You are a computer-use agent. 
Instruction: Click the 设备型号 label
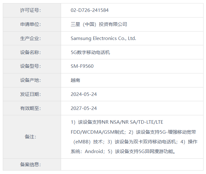[30, 66]
